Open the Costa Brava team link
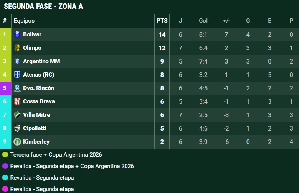 pos(39,101)
